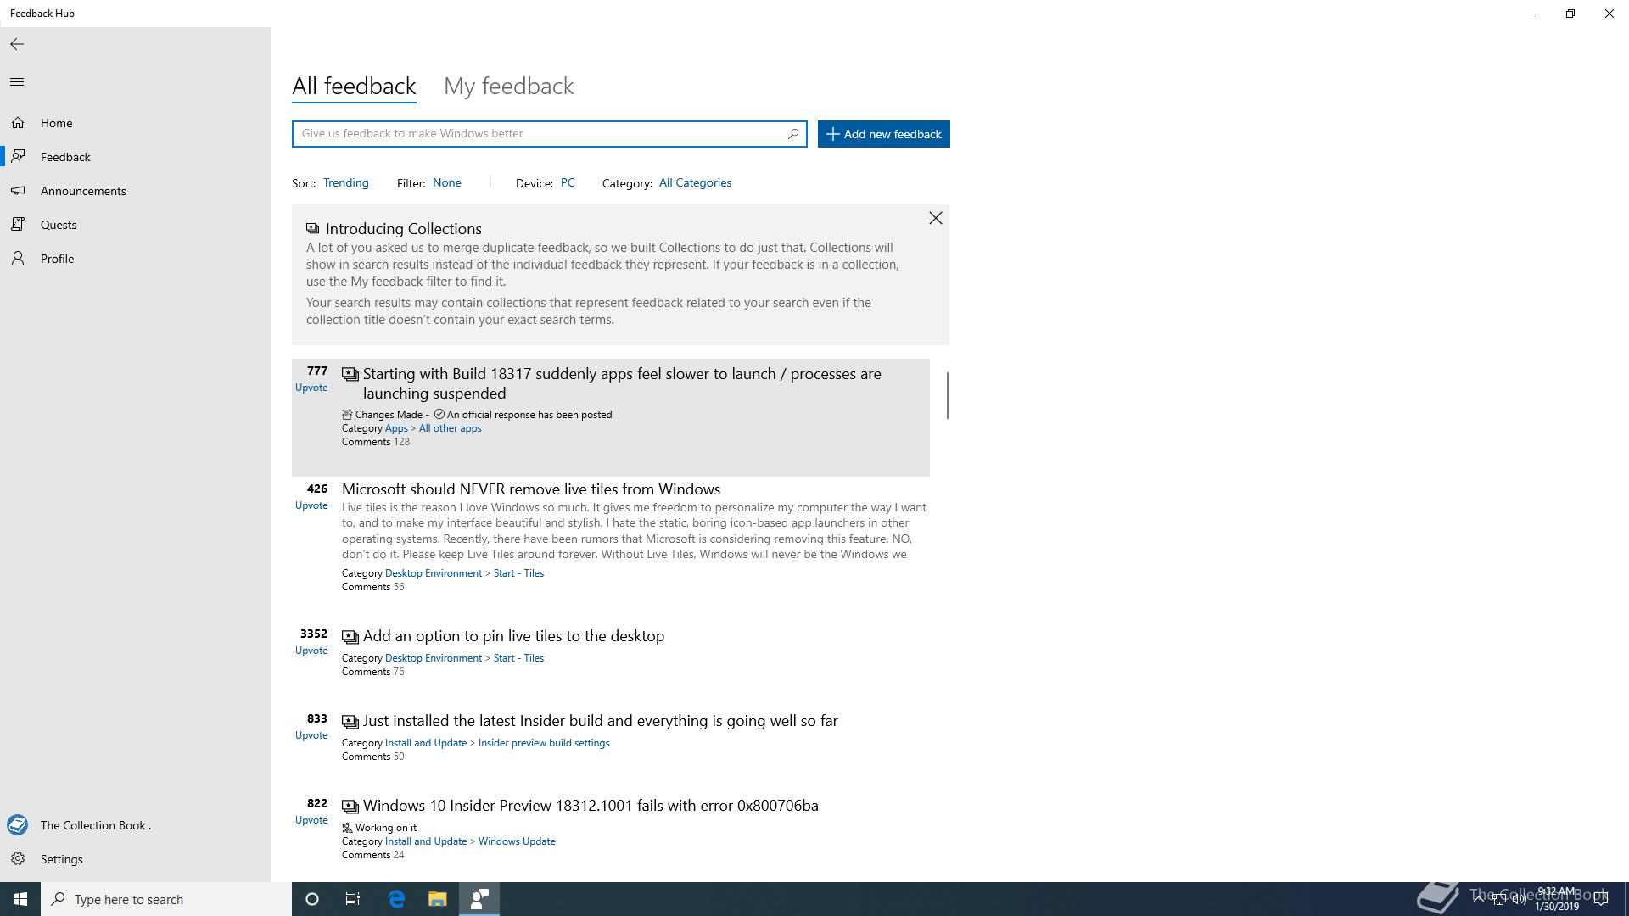Click Start - Tiles link under pin live tiles

(518, 658)
